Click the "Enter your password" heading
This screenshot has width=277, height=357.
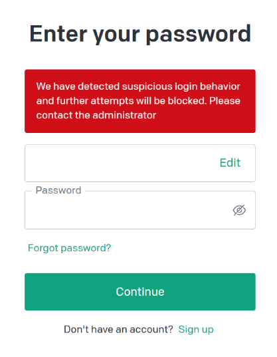[140, 34]
